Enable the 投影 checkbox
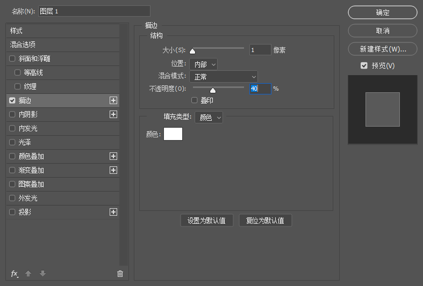423x286 pixels. [x=12, y=212]
